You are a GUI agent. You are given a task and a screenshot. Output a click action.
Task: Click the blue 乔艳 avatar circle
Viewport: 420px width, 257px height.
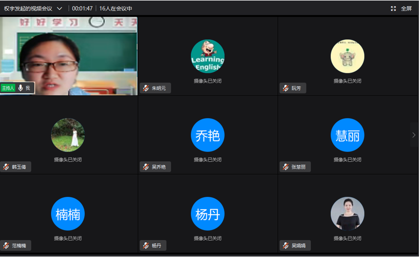pyautogui.click(x=208, y=135)
